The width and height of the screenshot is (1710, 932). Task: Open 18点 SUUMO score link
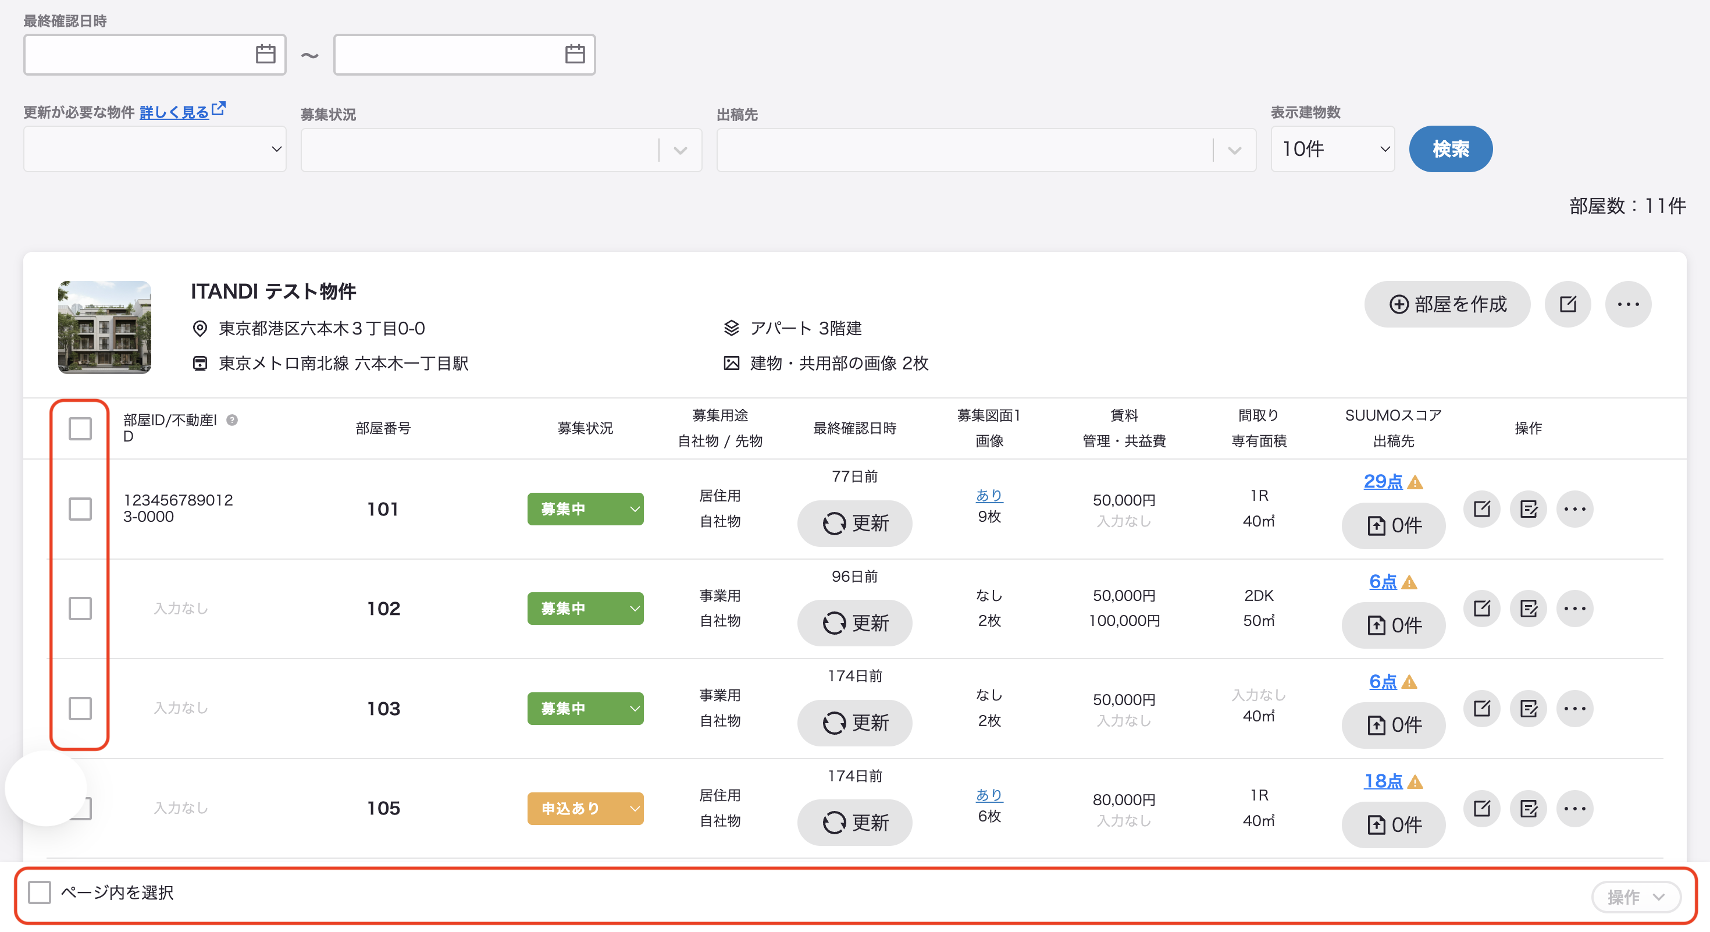point(1383,781)
